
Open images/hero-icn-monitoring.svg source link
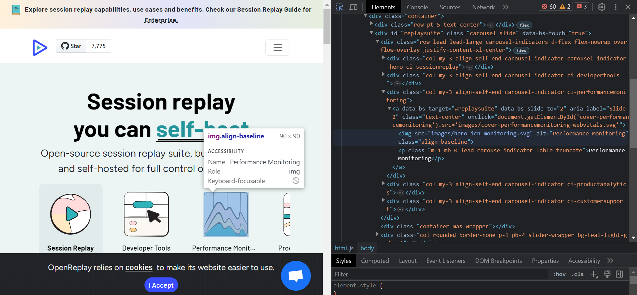click(480, 133)
